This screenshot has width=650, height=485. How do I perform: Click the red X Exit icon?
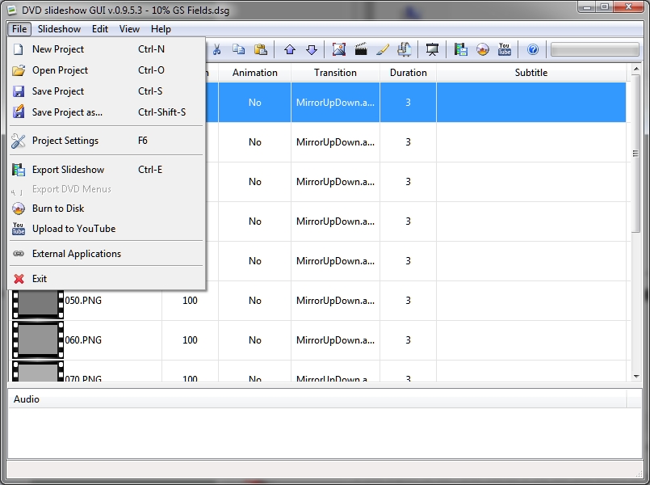[19, 279]
